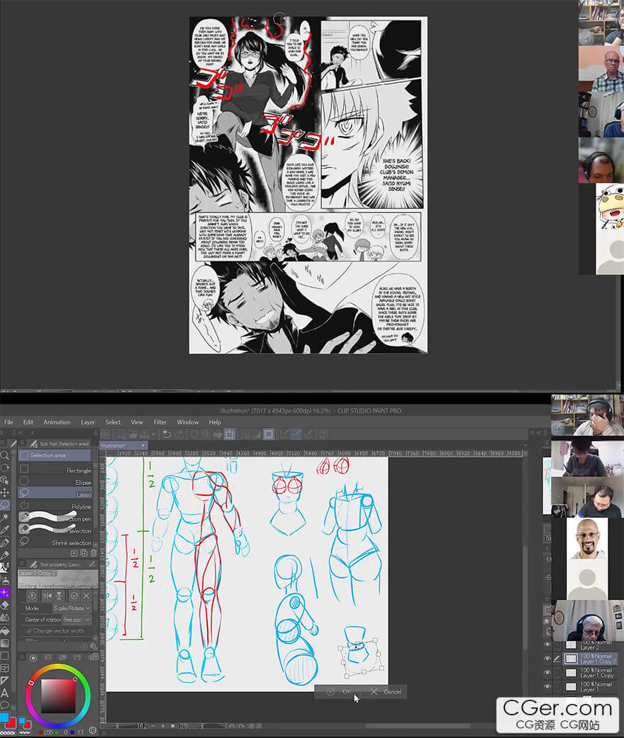Select the Auto select magic wand tool
624x738 pixels.
[x=4, y=517]
